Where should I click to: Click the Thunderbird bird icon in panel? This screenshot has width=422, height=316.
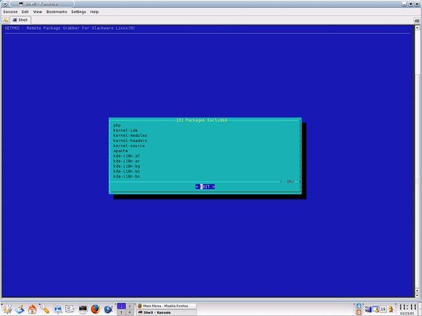108,309
